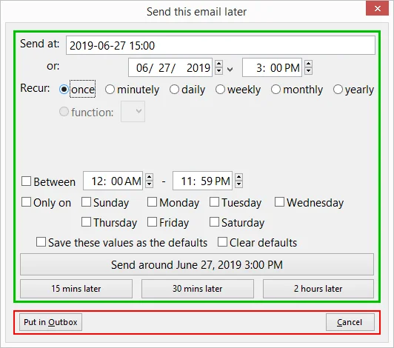The height and width of the screenshot is (348, 394).
Task: Click the Send at text field
Action: 221,45
